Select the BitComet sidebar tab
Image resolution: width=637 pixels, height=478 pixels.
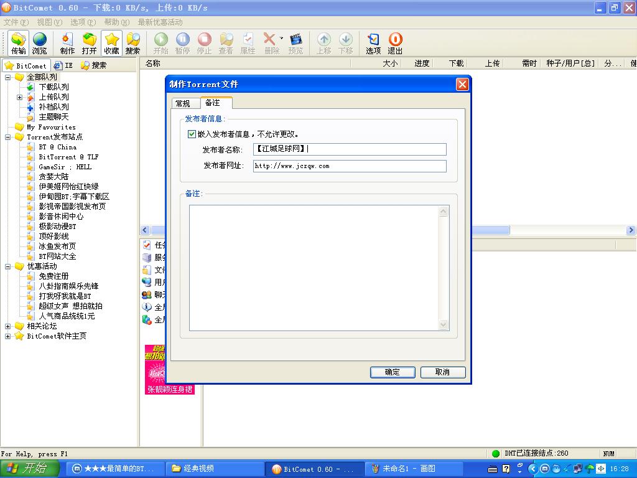click(26, 65)
